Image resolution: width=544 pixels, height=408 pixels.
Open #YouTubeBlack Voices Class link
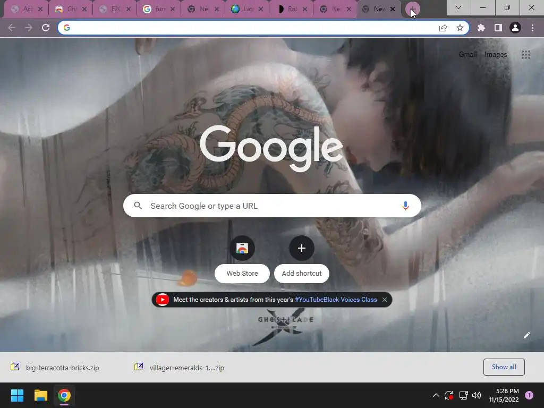[336, 300]
